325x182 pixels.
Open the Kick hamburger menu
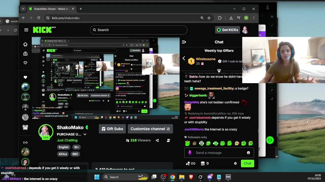(x=26, y=30)
